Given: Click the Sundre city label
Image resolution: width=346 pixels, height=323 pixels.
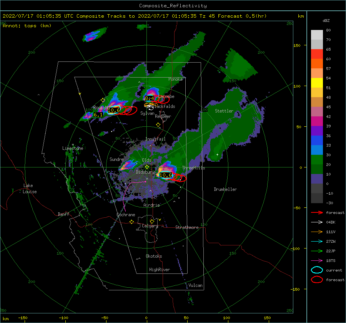Looking at the screenshot, I should [116, 159].
